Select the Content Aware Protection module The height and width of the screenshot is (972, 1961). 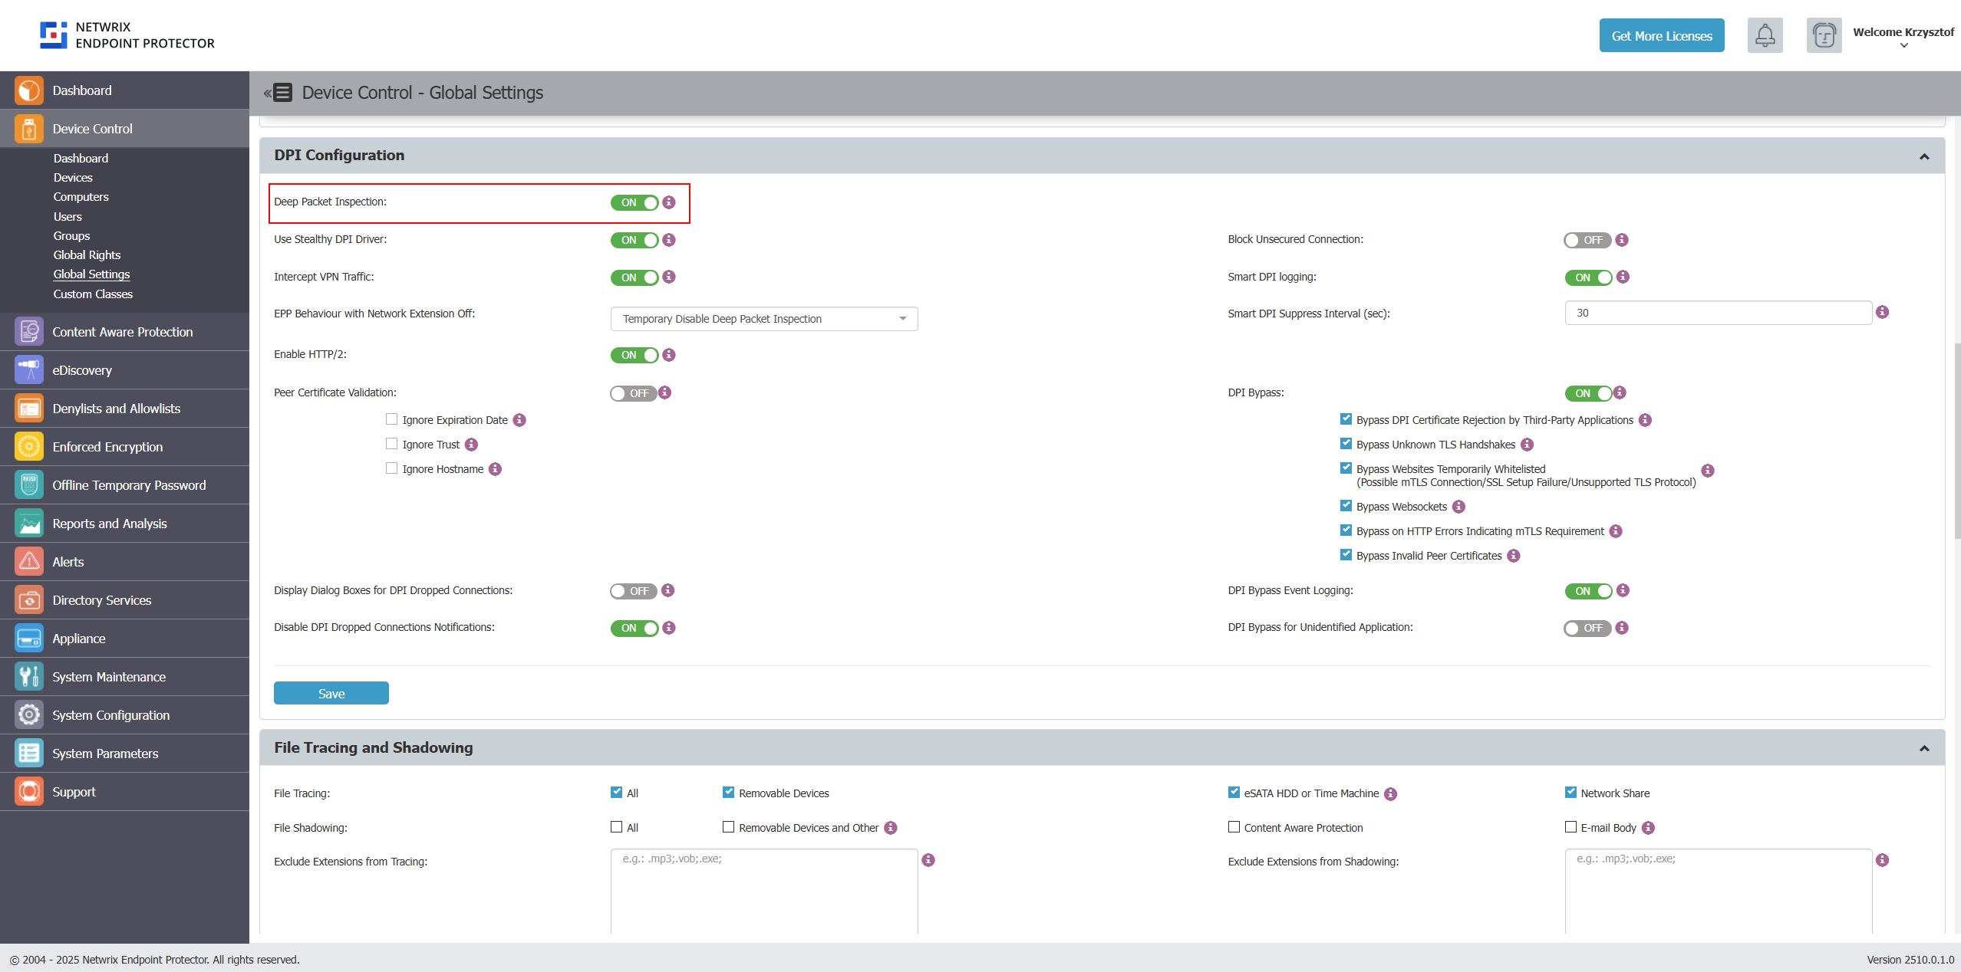[121, 331]
